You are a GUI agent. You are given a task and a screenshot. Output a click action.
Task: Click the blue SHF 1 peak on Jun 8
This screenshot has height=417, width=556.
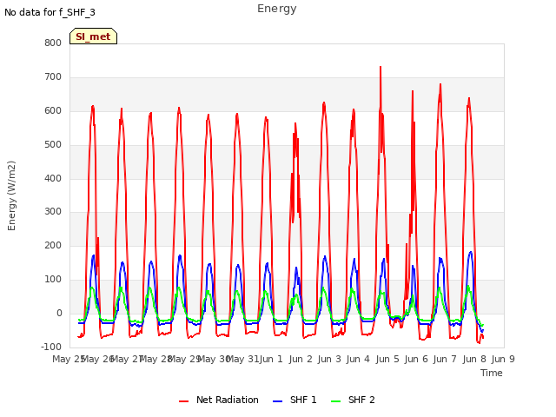point(471,252)
